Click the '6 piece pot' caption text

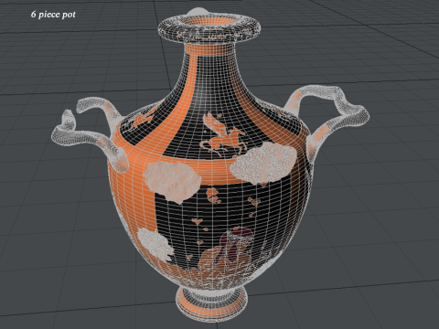click(53, 15)
